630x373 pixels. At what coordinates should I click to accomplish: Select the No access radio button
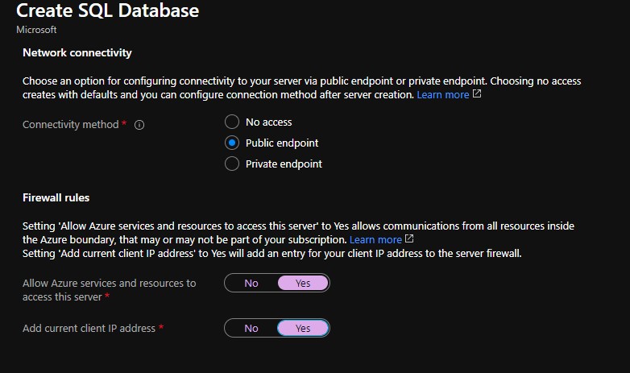pos(232,122)
